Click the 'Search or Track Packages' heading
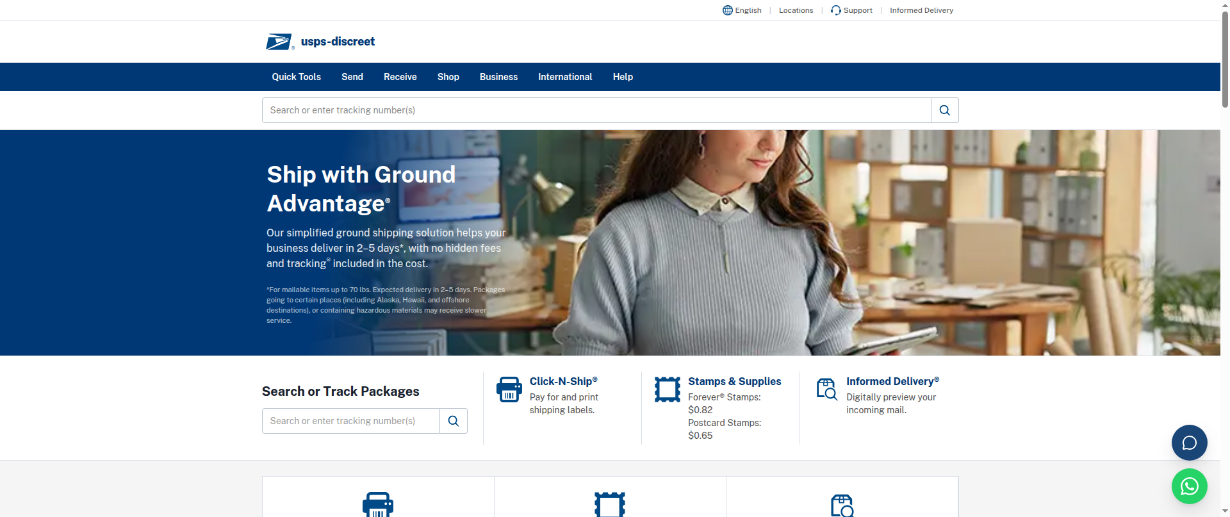This screenshot has width=1230, height=517. [x=341, y=391]
